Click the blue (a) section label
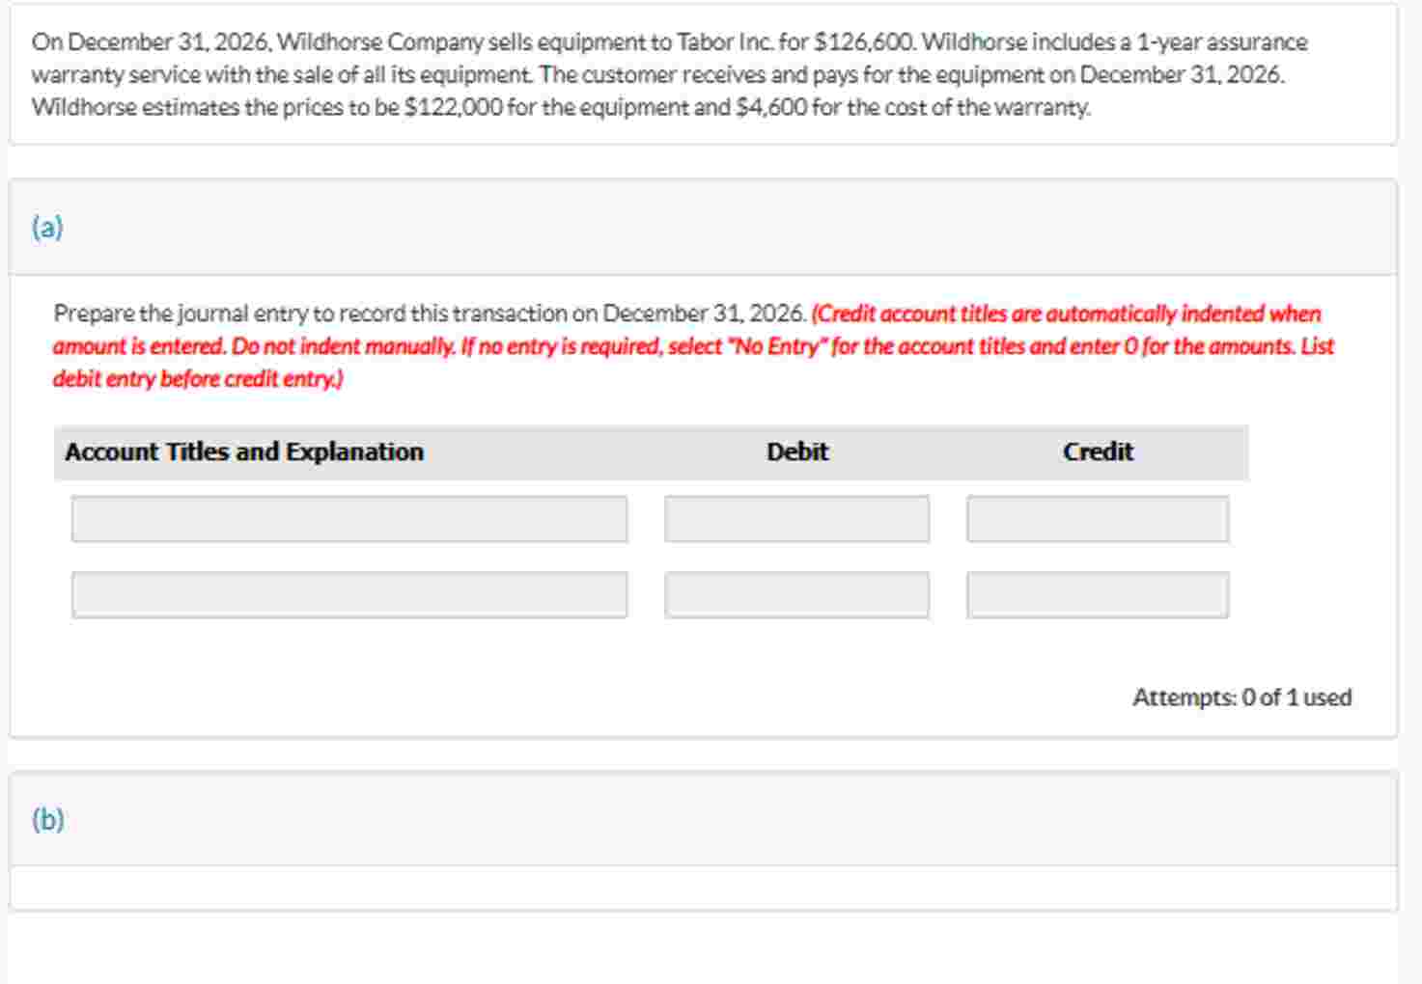 click(46, 229)
